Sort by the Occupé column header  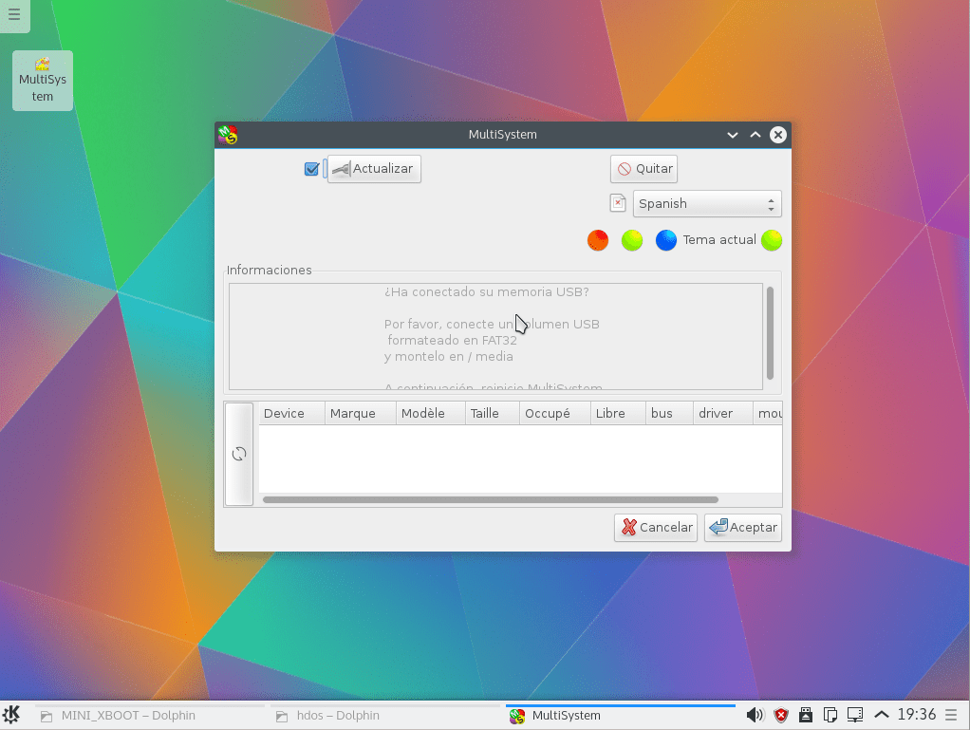pyautogui.click(x=555, y=413)
